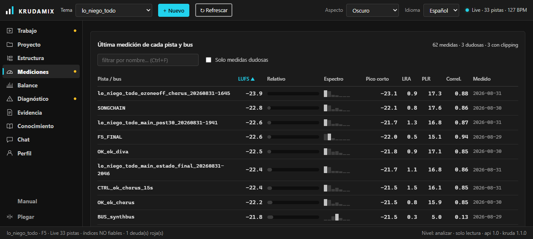Sort by the Pista / bus column header

(109, 79)
